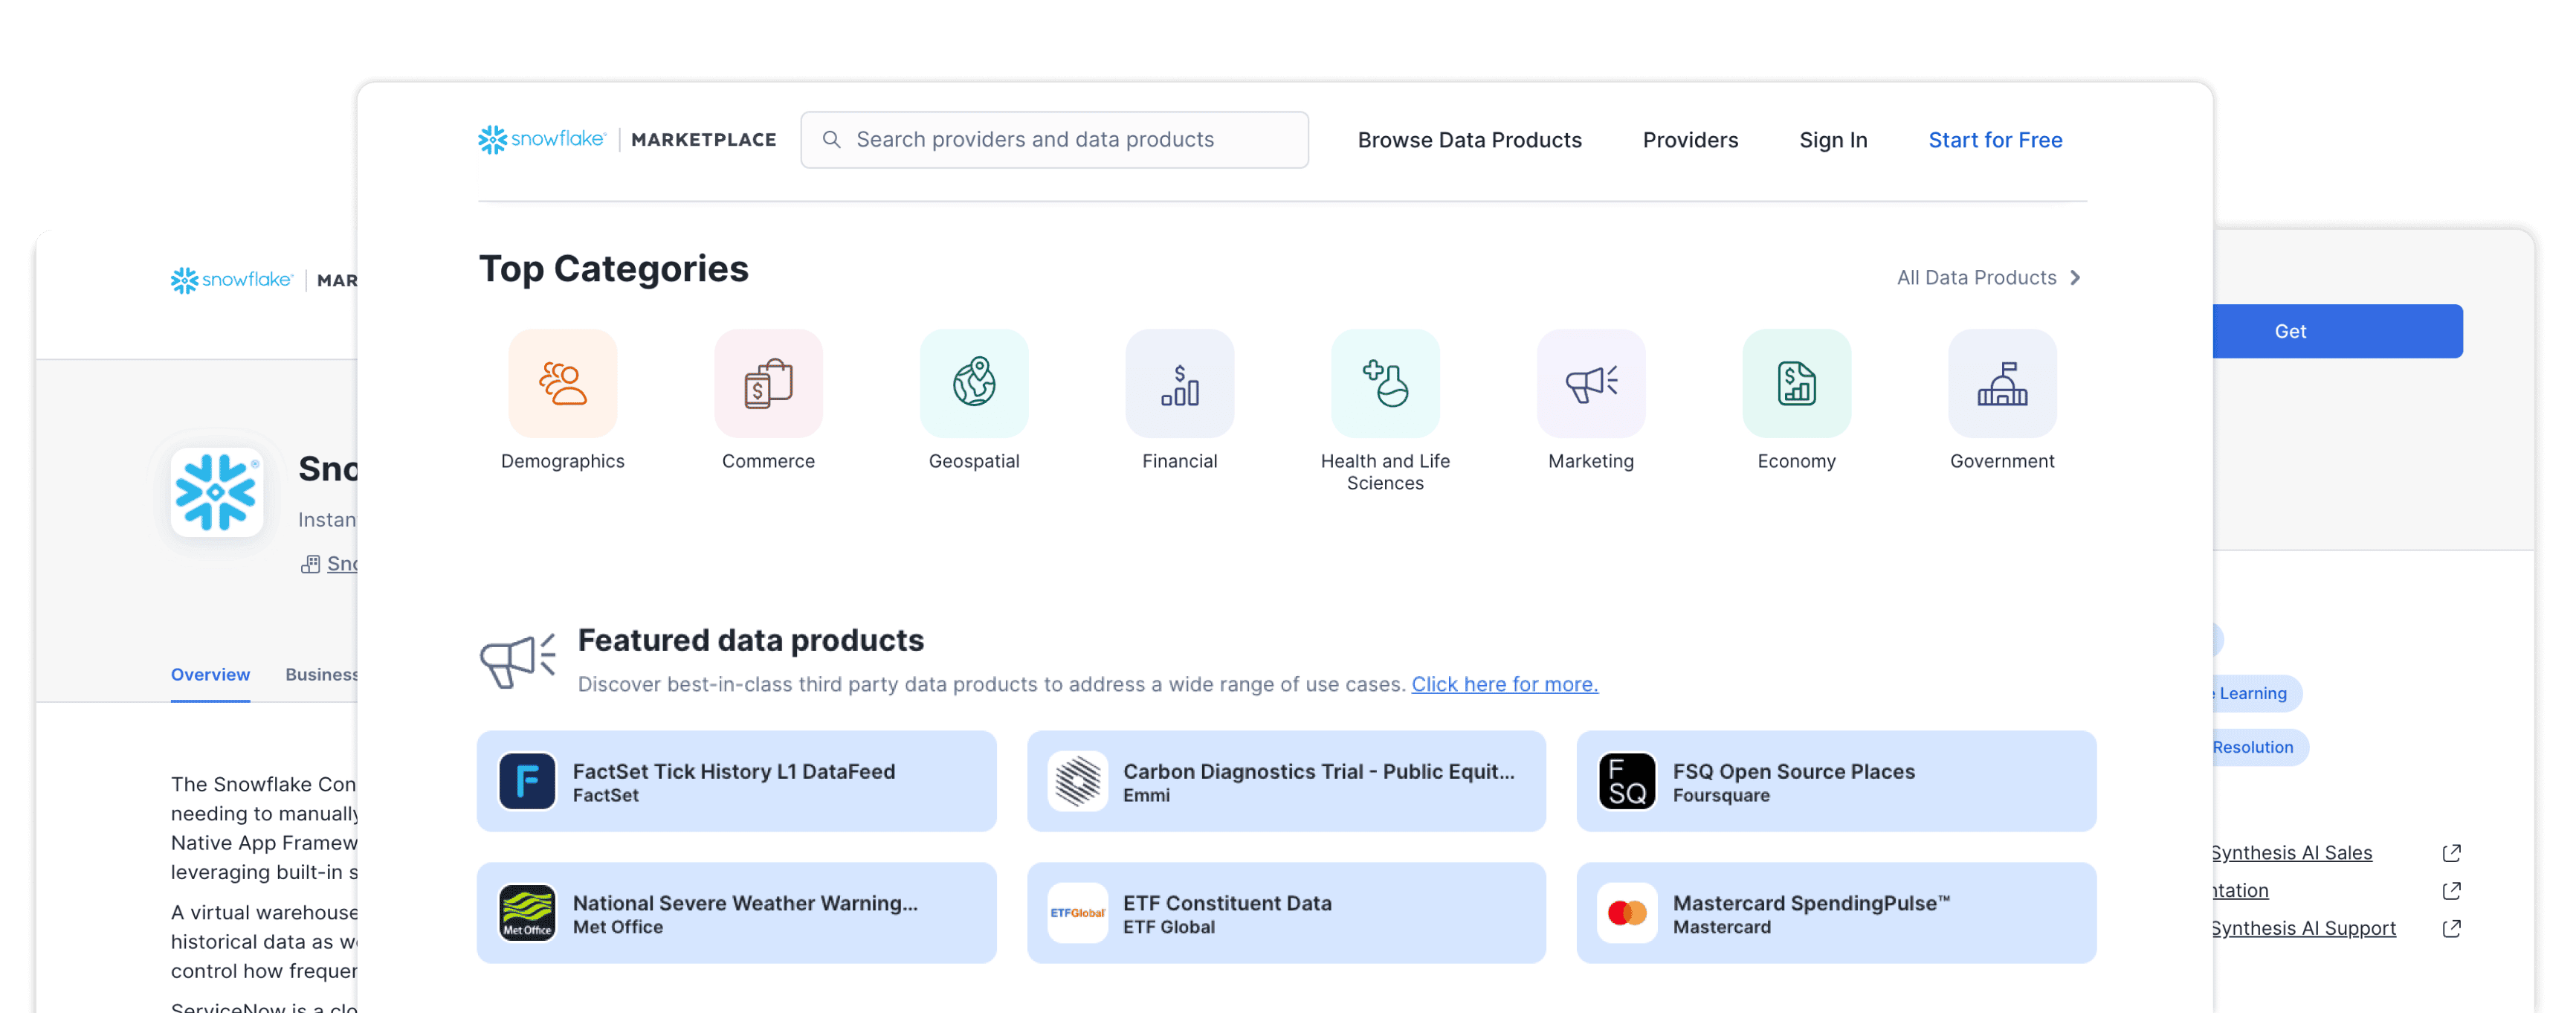The height and width of the screenshot is (1013, 2576).
Task: Click the Demographics label text
Action: pyautogui.click(x=562, y=461)
